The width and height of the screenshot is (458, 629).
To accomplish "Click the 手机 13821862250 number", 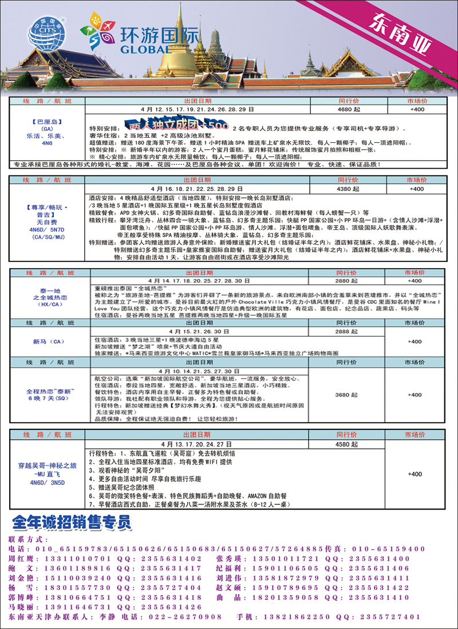I will pos(297,616).
